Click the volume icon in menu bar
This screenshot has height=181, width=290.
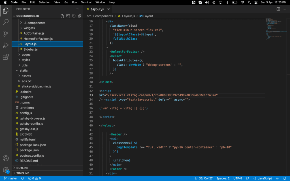click(207, 2)
